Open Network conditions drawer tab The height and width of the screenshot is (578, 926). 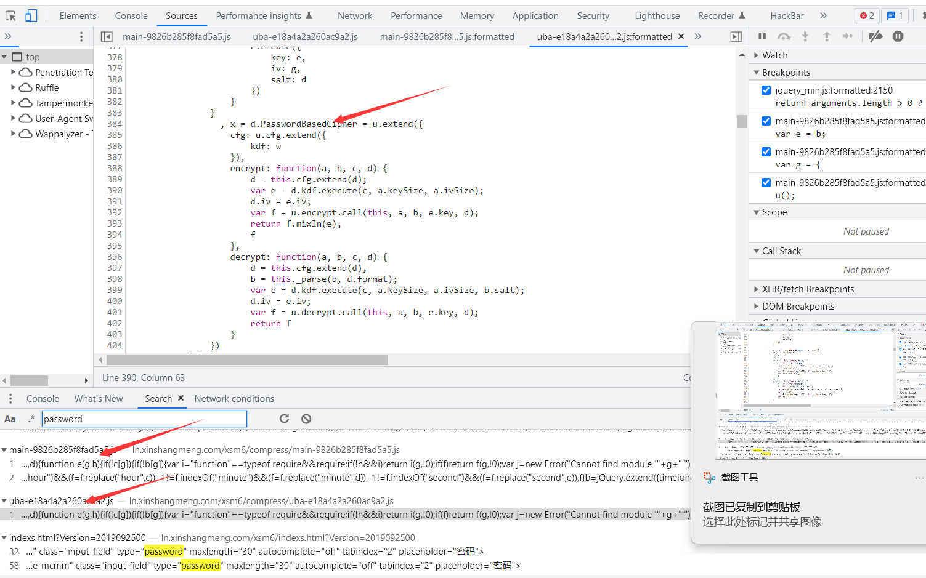point(234,399)
